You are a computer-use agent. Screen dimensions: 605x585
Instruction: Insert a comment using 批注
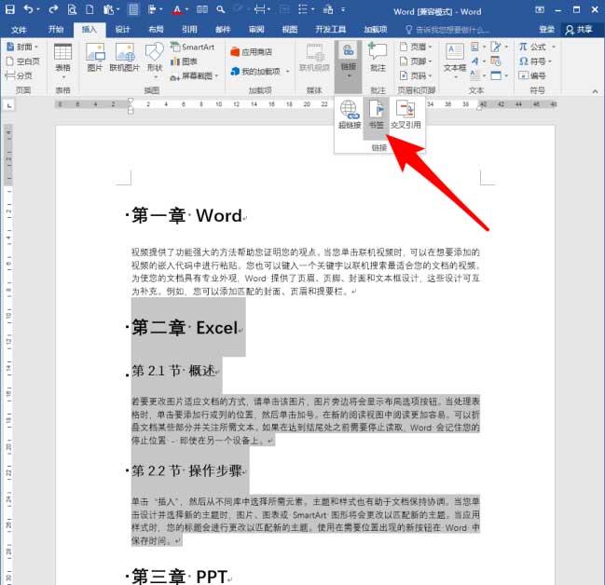pos(378,56)
